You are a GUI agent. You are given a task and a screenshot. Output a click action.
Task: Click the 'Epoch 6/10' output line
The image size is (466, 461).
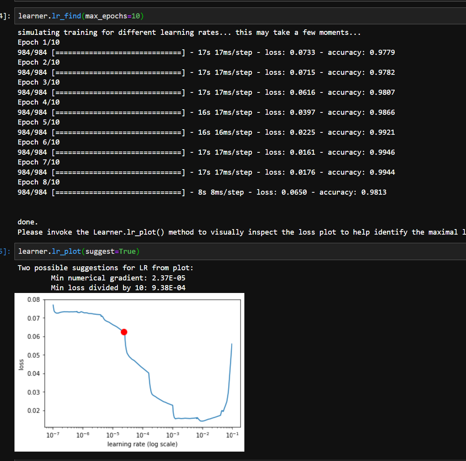39,142
